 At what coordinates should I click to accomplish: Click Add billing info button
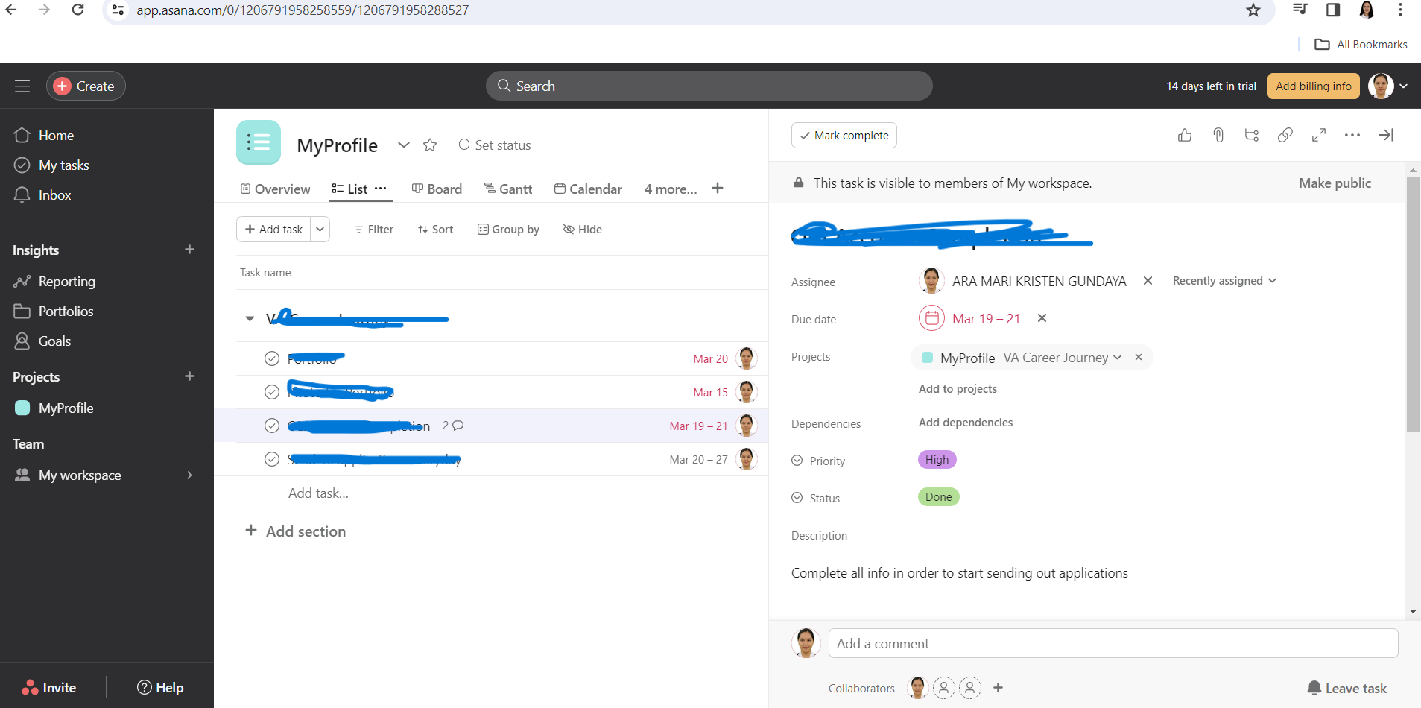[x=1313, y=86]
